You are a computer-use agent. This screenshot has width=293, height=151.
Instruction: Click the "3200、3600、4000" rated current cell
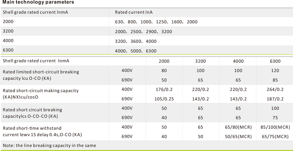136,41
